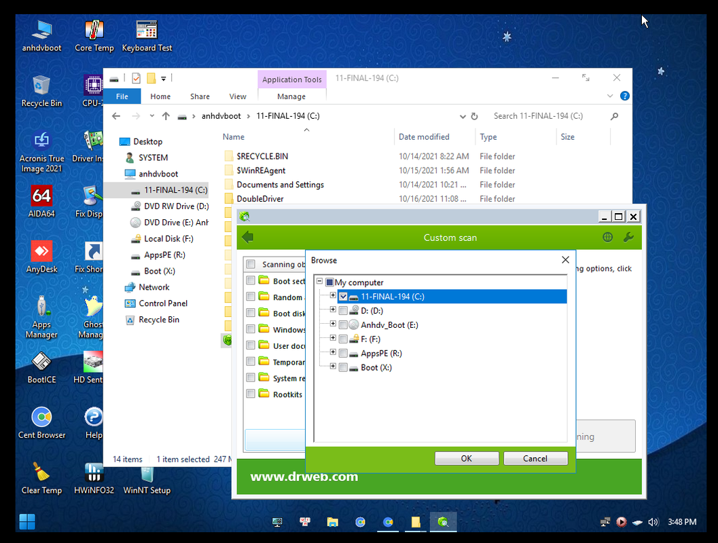Select Control Panel in navigation pane
This screenshot has width=718, height=543.
point(163,303)
